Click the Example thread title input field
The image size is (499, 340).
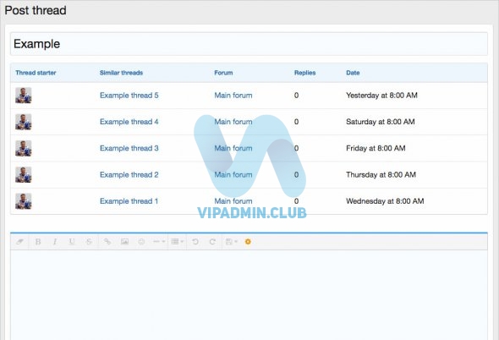coord(249,44)
